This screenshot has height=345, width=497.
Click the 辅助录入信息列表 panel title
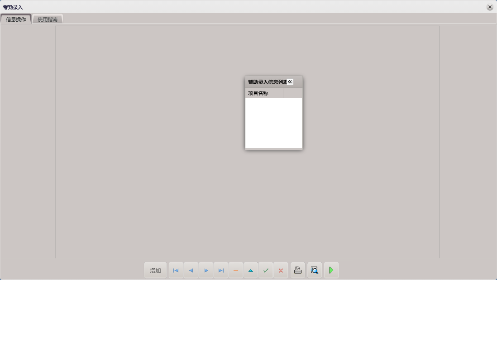click(x=267, y=82)
